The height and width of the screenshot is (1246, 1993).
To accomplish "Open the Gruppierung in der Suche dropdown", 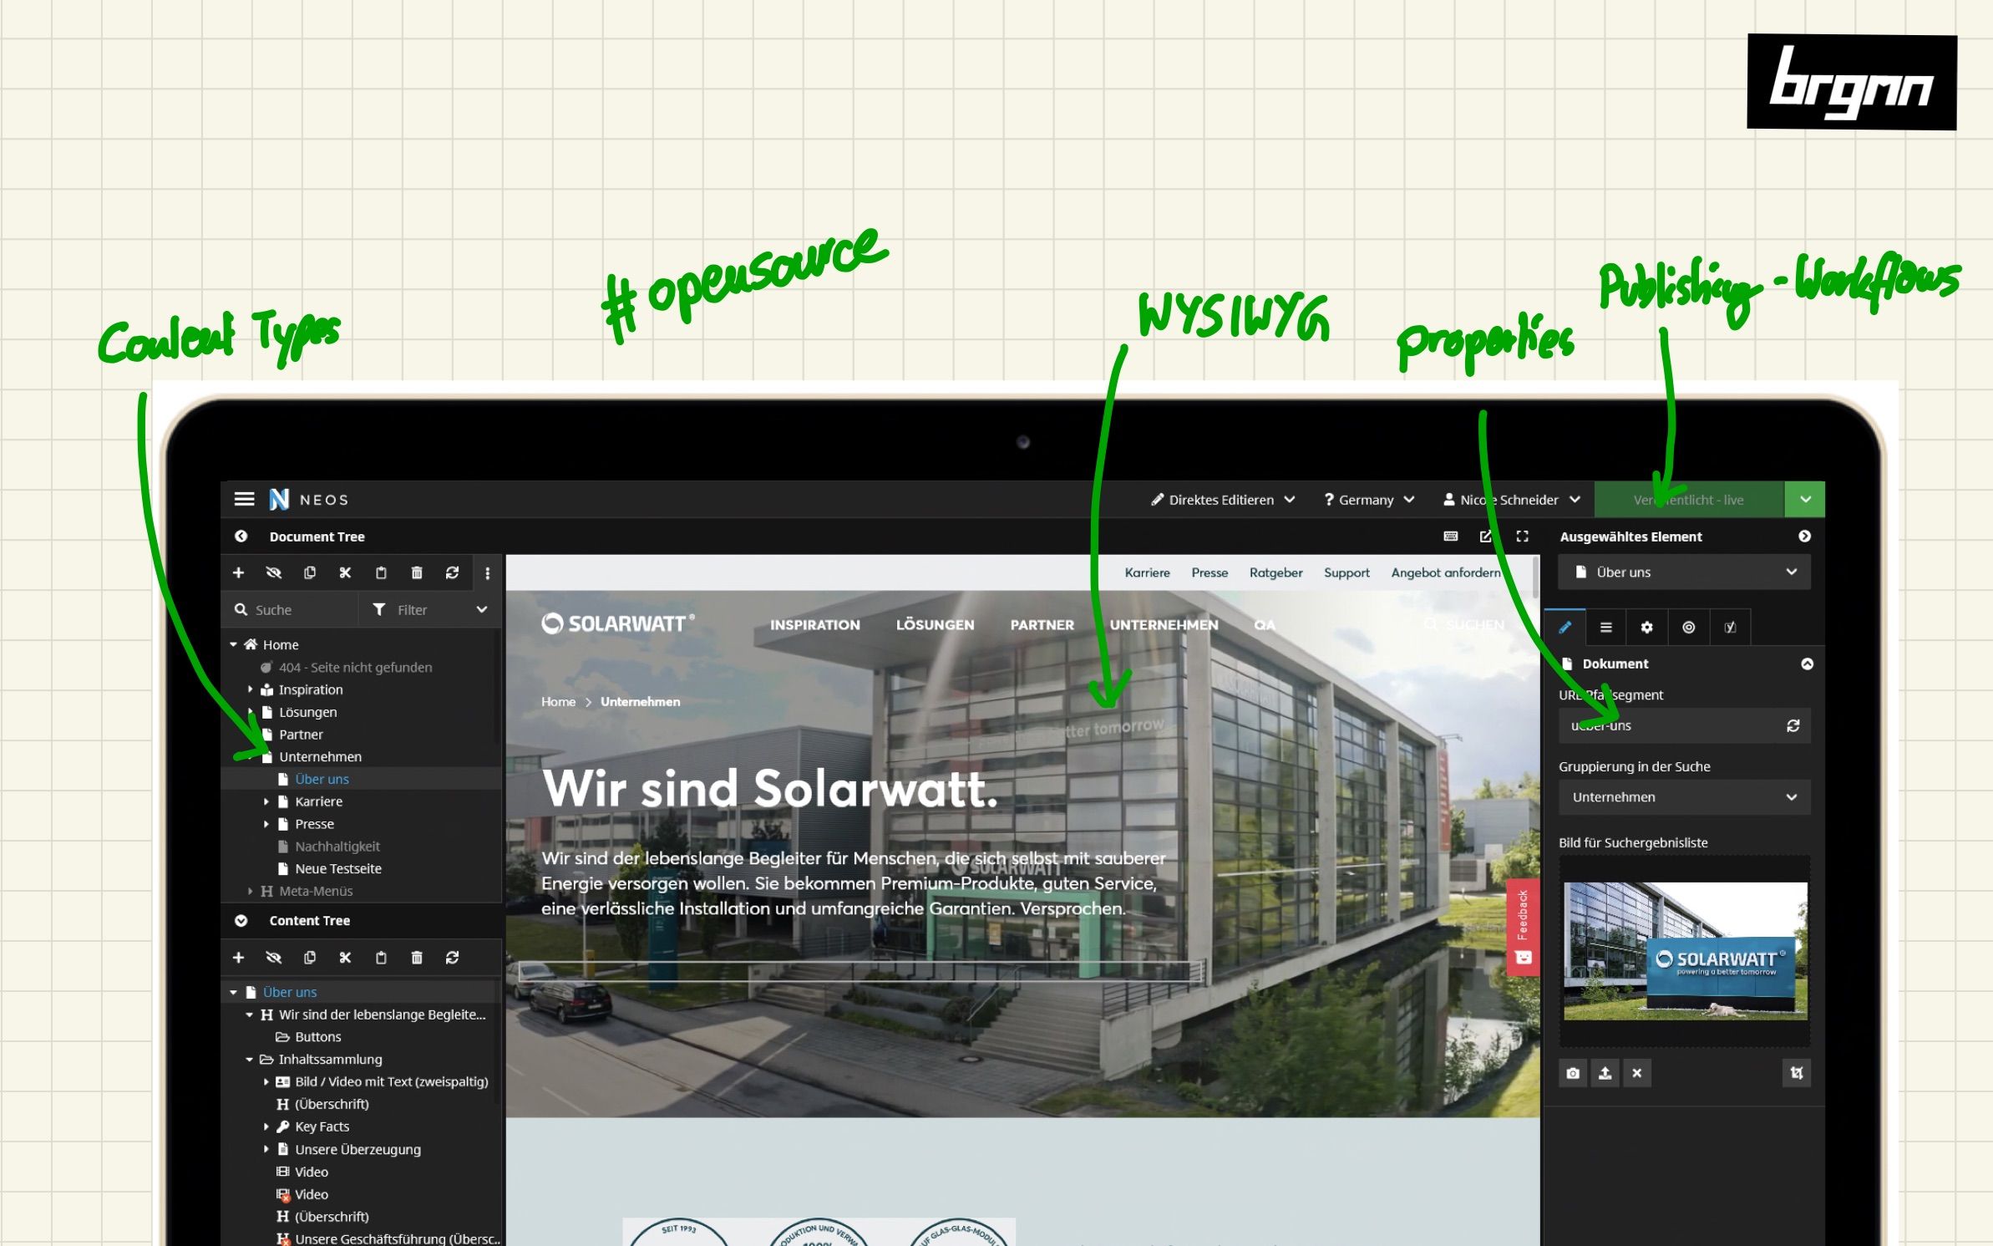I will coord(1684,796).
